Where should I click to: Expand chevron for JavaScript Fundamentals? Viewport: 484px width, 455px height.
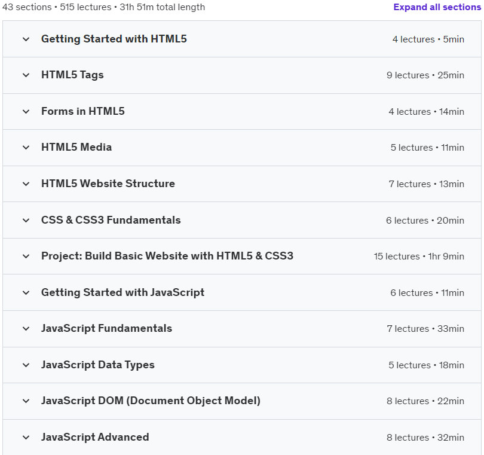coord(26,329)
